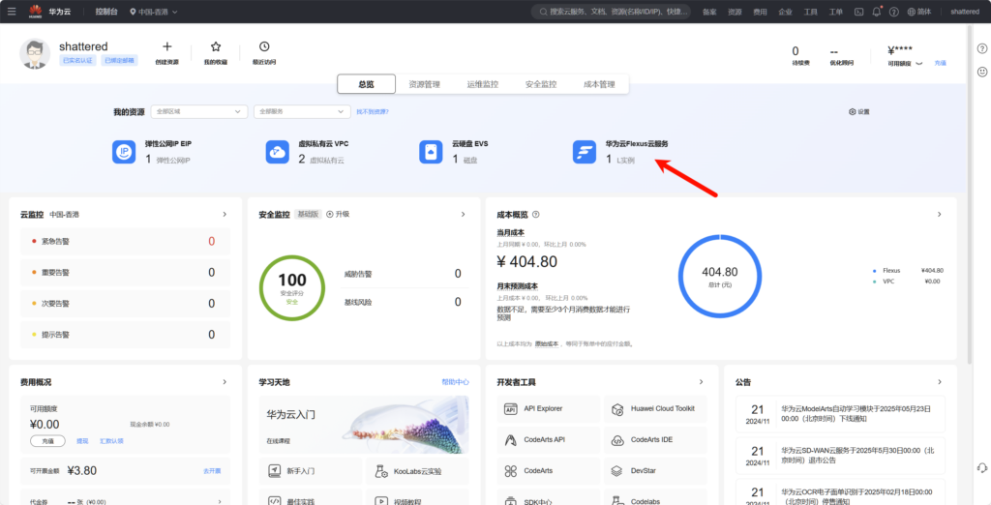Open the hamburger navigation menu
This screenshot has height=505, width=991.
(x=12, y=12)
